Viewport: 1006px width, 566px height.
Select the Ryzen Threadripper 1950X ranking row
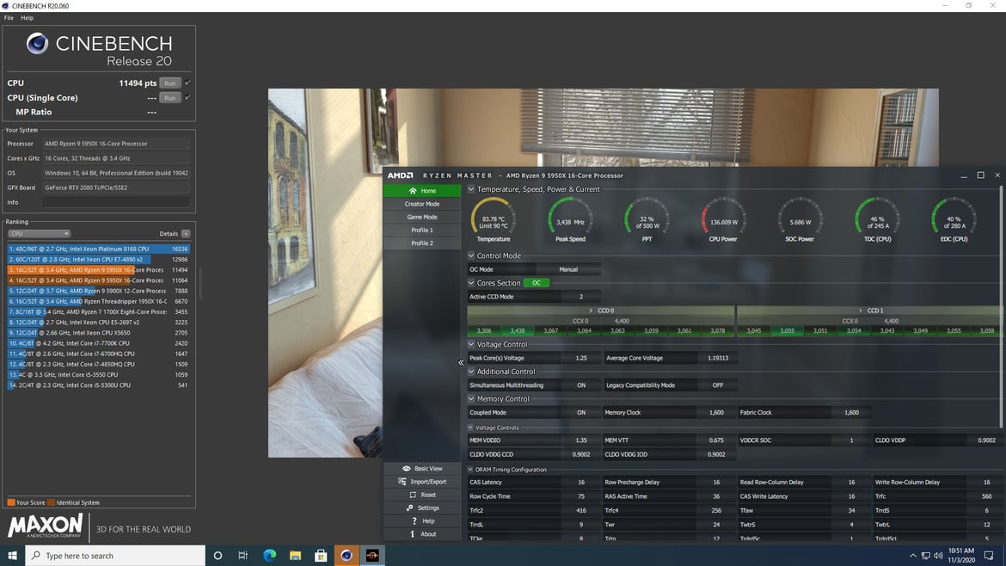(99, 301)
